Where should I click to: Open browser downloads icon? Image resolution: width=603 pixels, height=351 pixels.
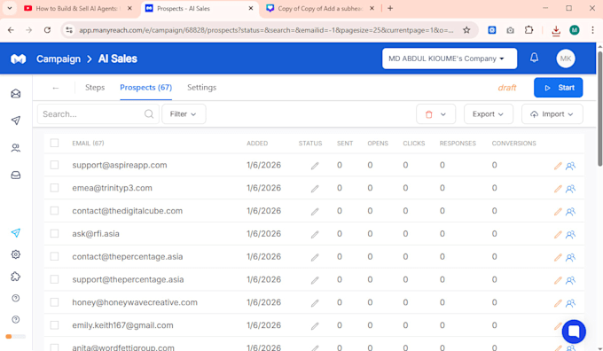tap(556, 30)
